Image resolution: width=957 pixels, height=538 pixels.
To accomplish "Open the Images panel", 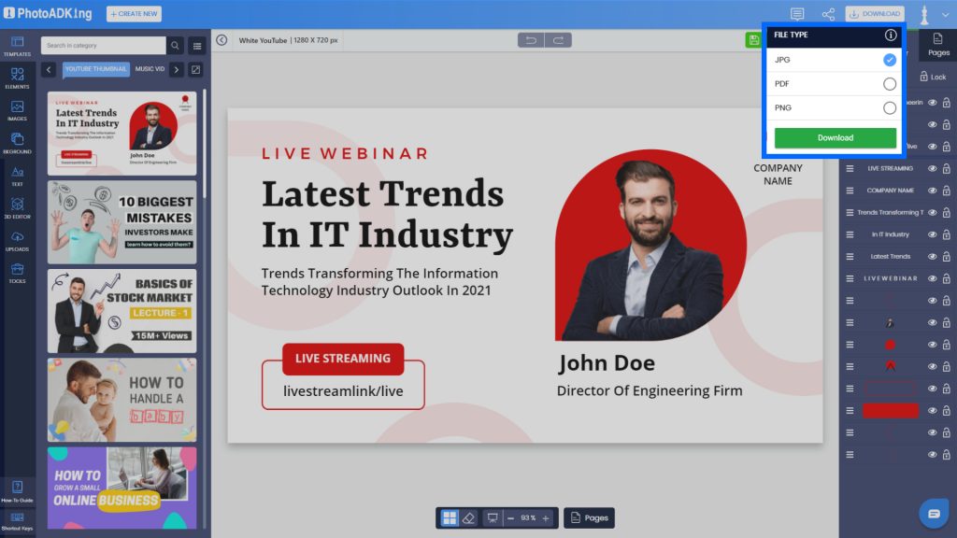I will [x=17, y=111].
